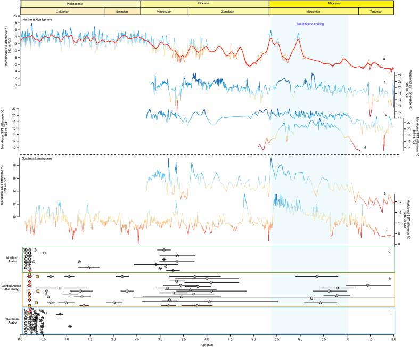Select the 'Southern Arabia' panel label

pos(12,321)
